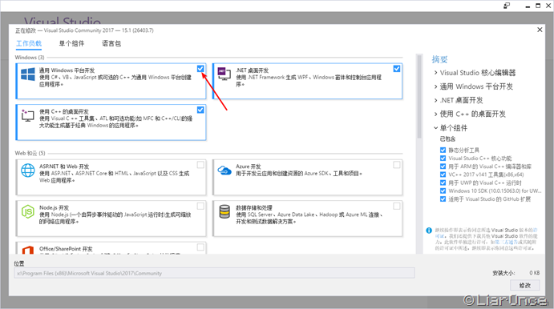The image size is (554, 309).
Task: Close the modify dialog with the X
Action: 540,30
